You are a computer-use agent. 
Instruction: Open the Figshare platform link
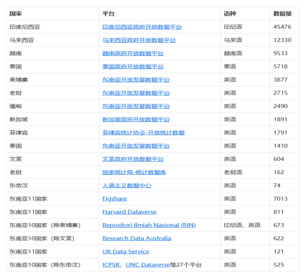115,199
